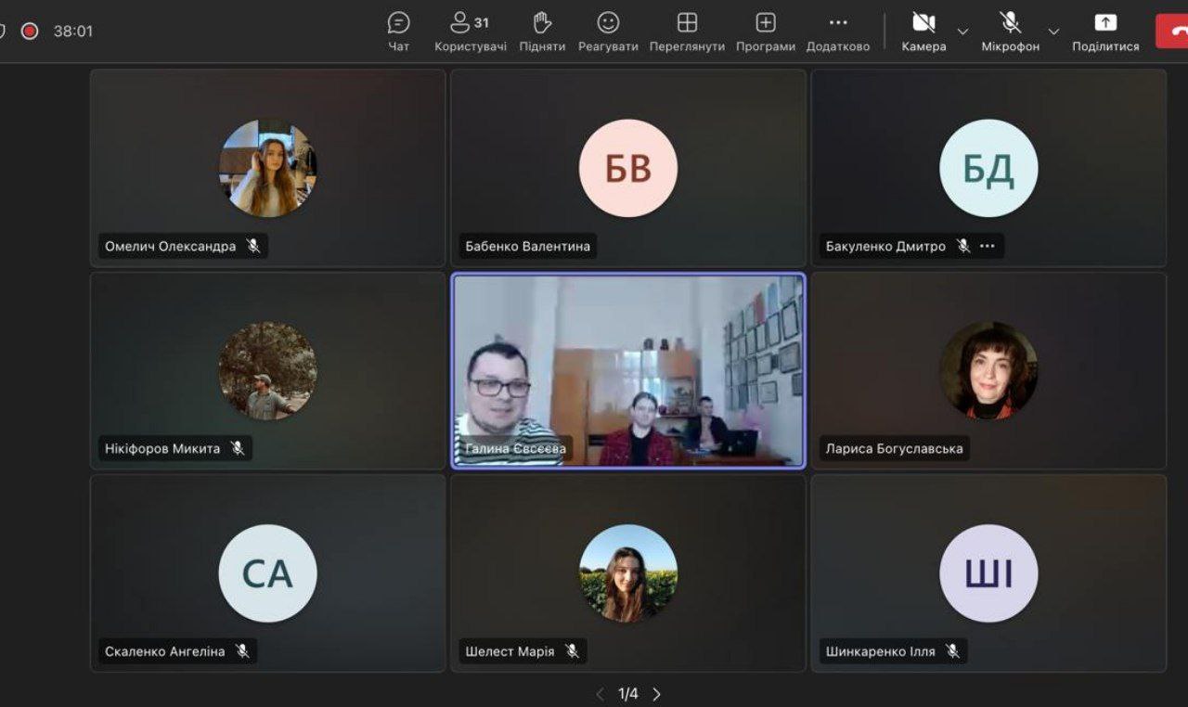Select the Галина Євсєєва video tile

pyautogui.click(x=628, y=370)
